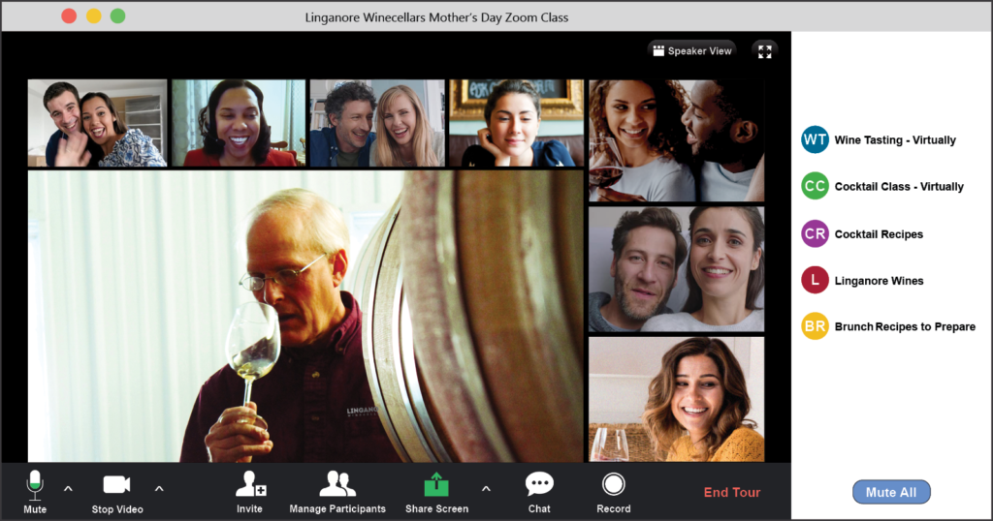
Task: Click Mute All button
Action: click(891, 492)
